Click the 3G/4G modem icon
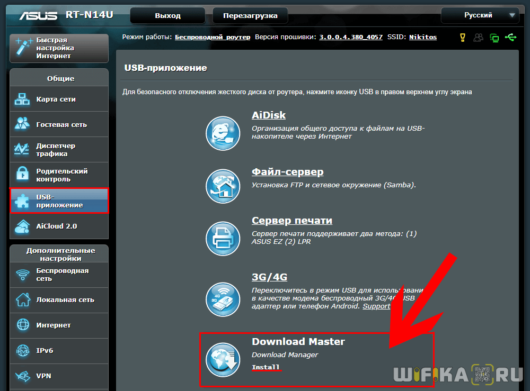The image size is (530, 391). pyautogui.click(x=223, y=299)
